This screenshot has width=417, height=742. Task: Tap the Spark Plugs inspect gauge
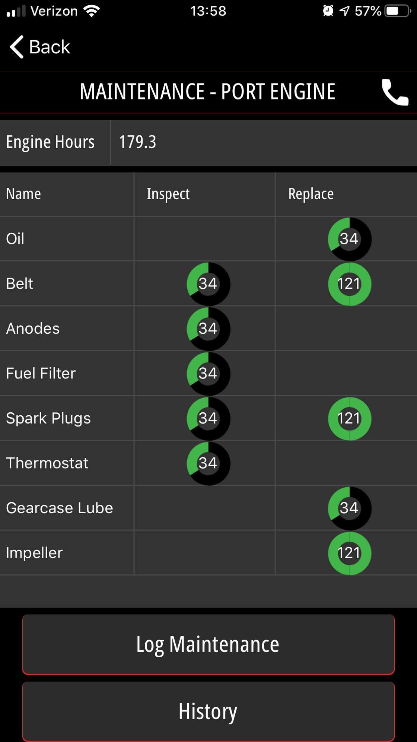click(208, 419)
